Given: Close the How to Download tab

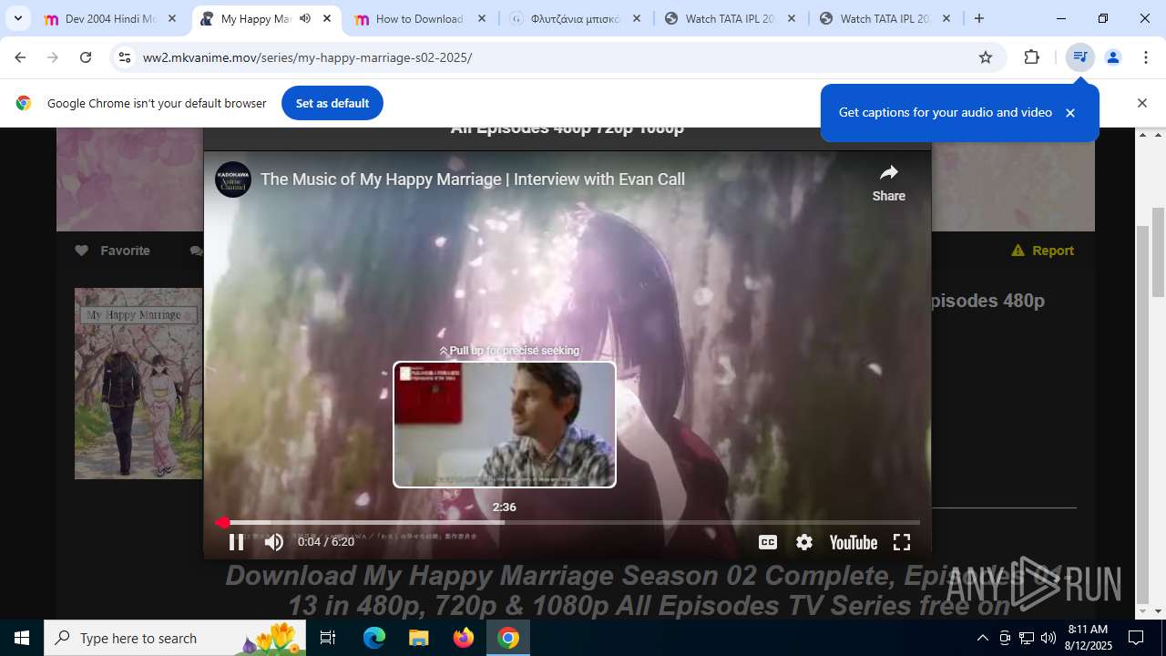Looking at the screenshot, I should (482, 18).
